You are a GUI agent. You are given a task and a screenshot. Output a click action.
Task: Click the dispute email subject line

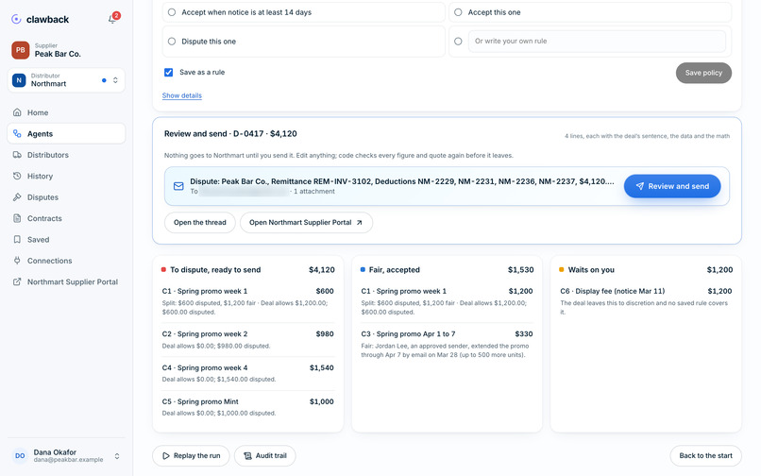pos(402,181)
